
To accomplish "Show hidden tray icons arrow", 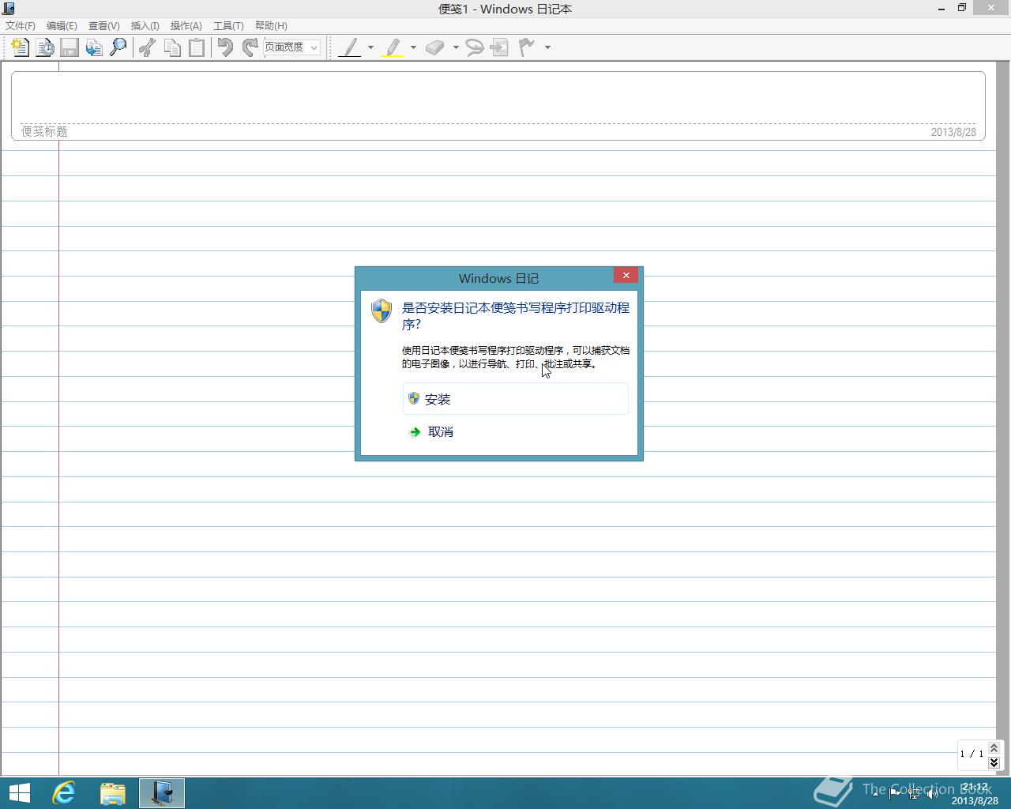I will click(x=876, y=793).
